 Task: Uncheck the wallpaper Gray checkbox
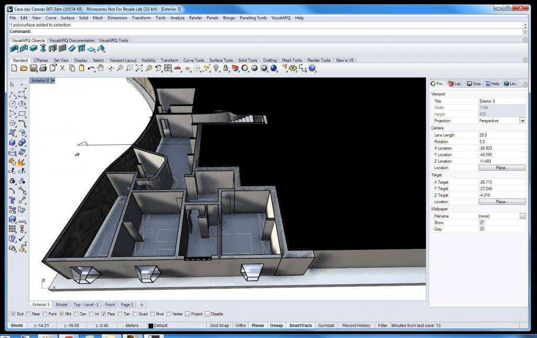(x=482, y=229)
